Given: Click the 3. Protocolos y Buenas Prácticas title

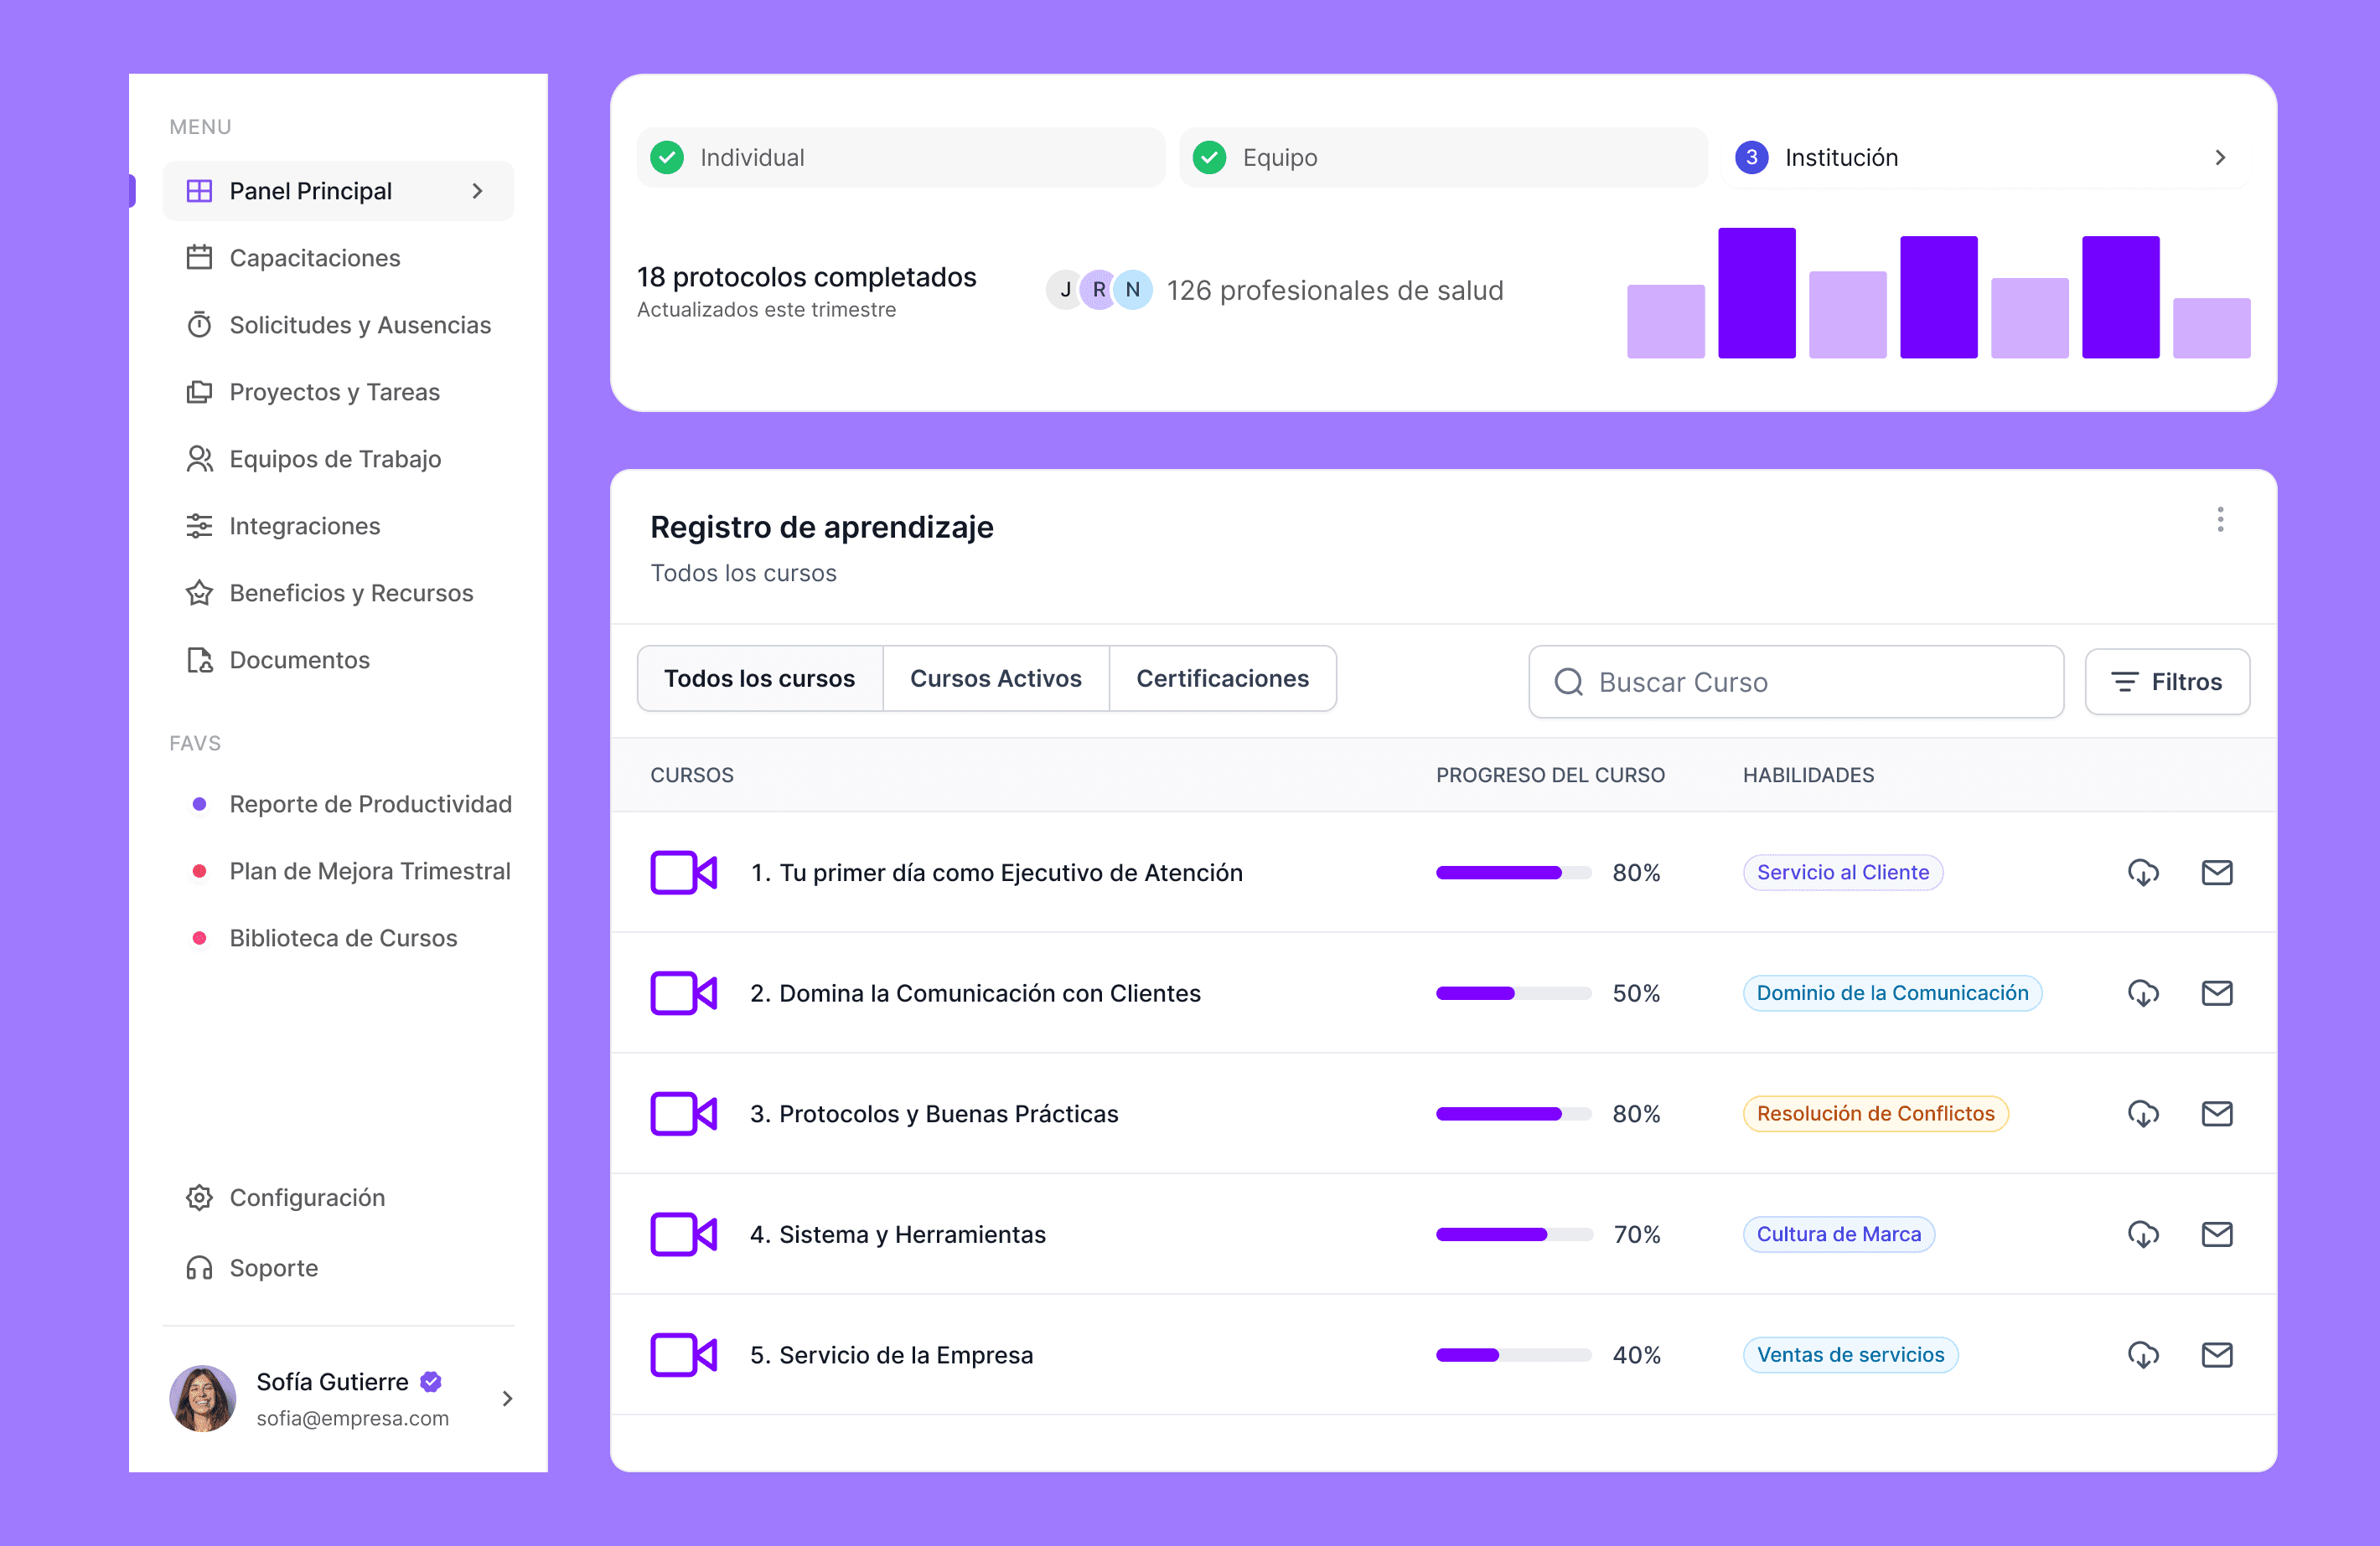Looking at the screenshot, I should (934, 1113).
